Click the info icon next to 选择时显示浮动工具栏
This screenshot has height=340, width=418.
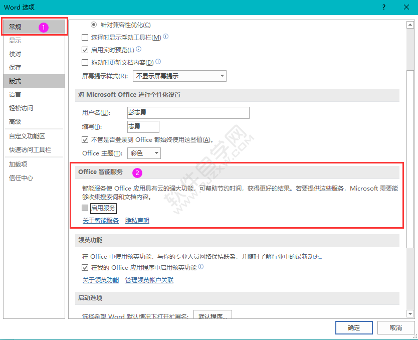[165, 36]
